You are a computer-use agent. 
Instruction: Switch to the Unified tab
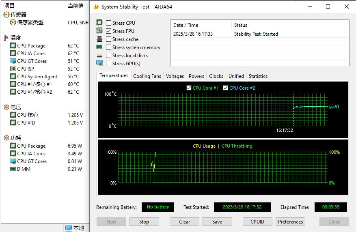coord(236,76)
